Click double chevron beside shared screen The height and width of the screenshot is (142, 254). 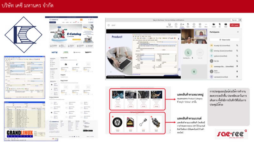pos(179,69)
